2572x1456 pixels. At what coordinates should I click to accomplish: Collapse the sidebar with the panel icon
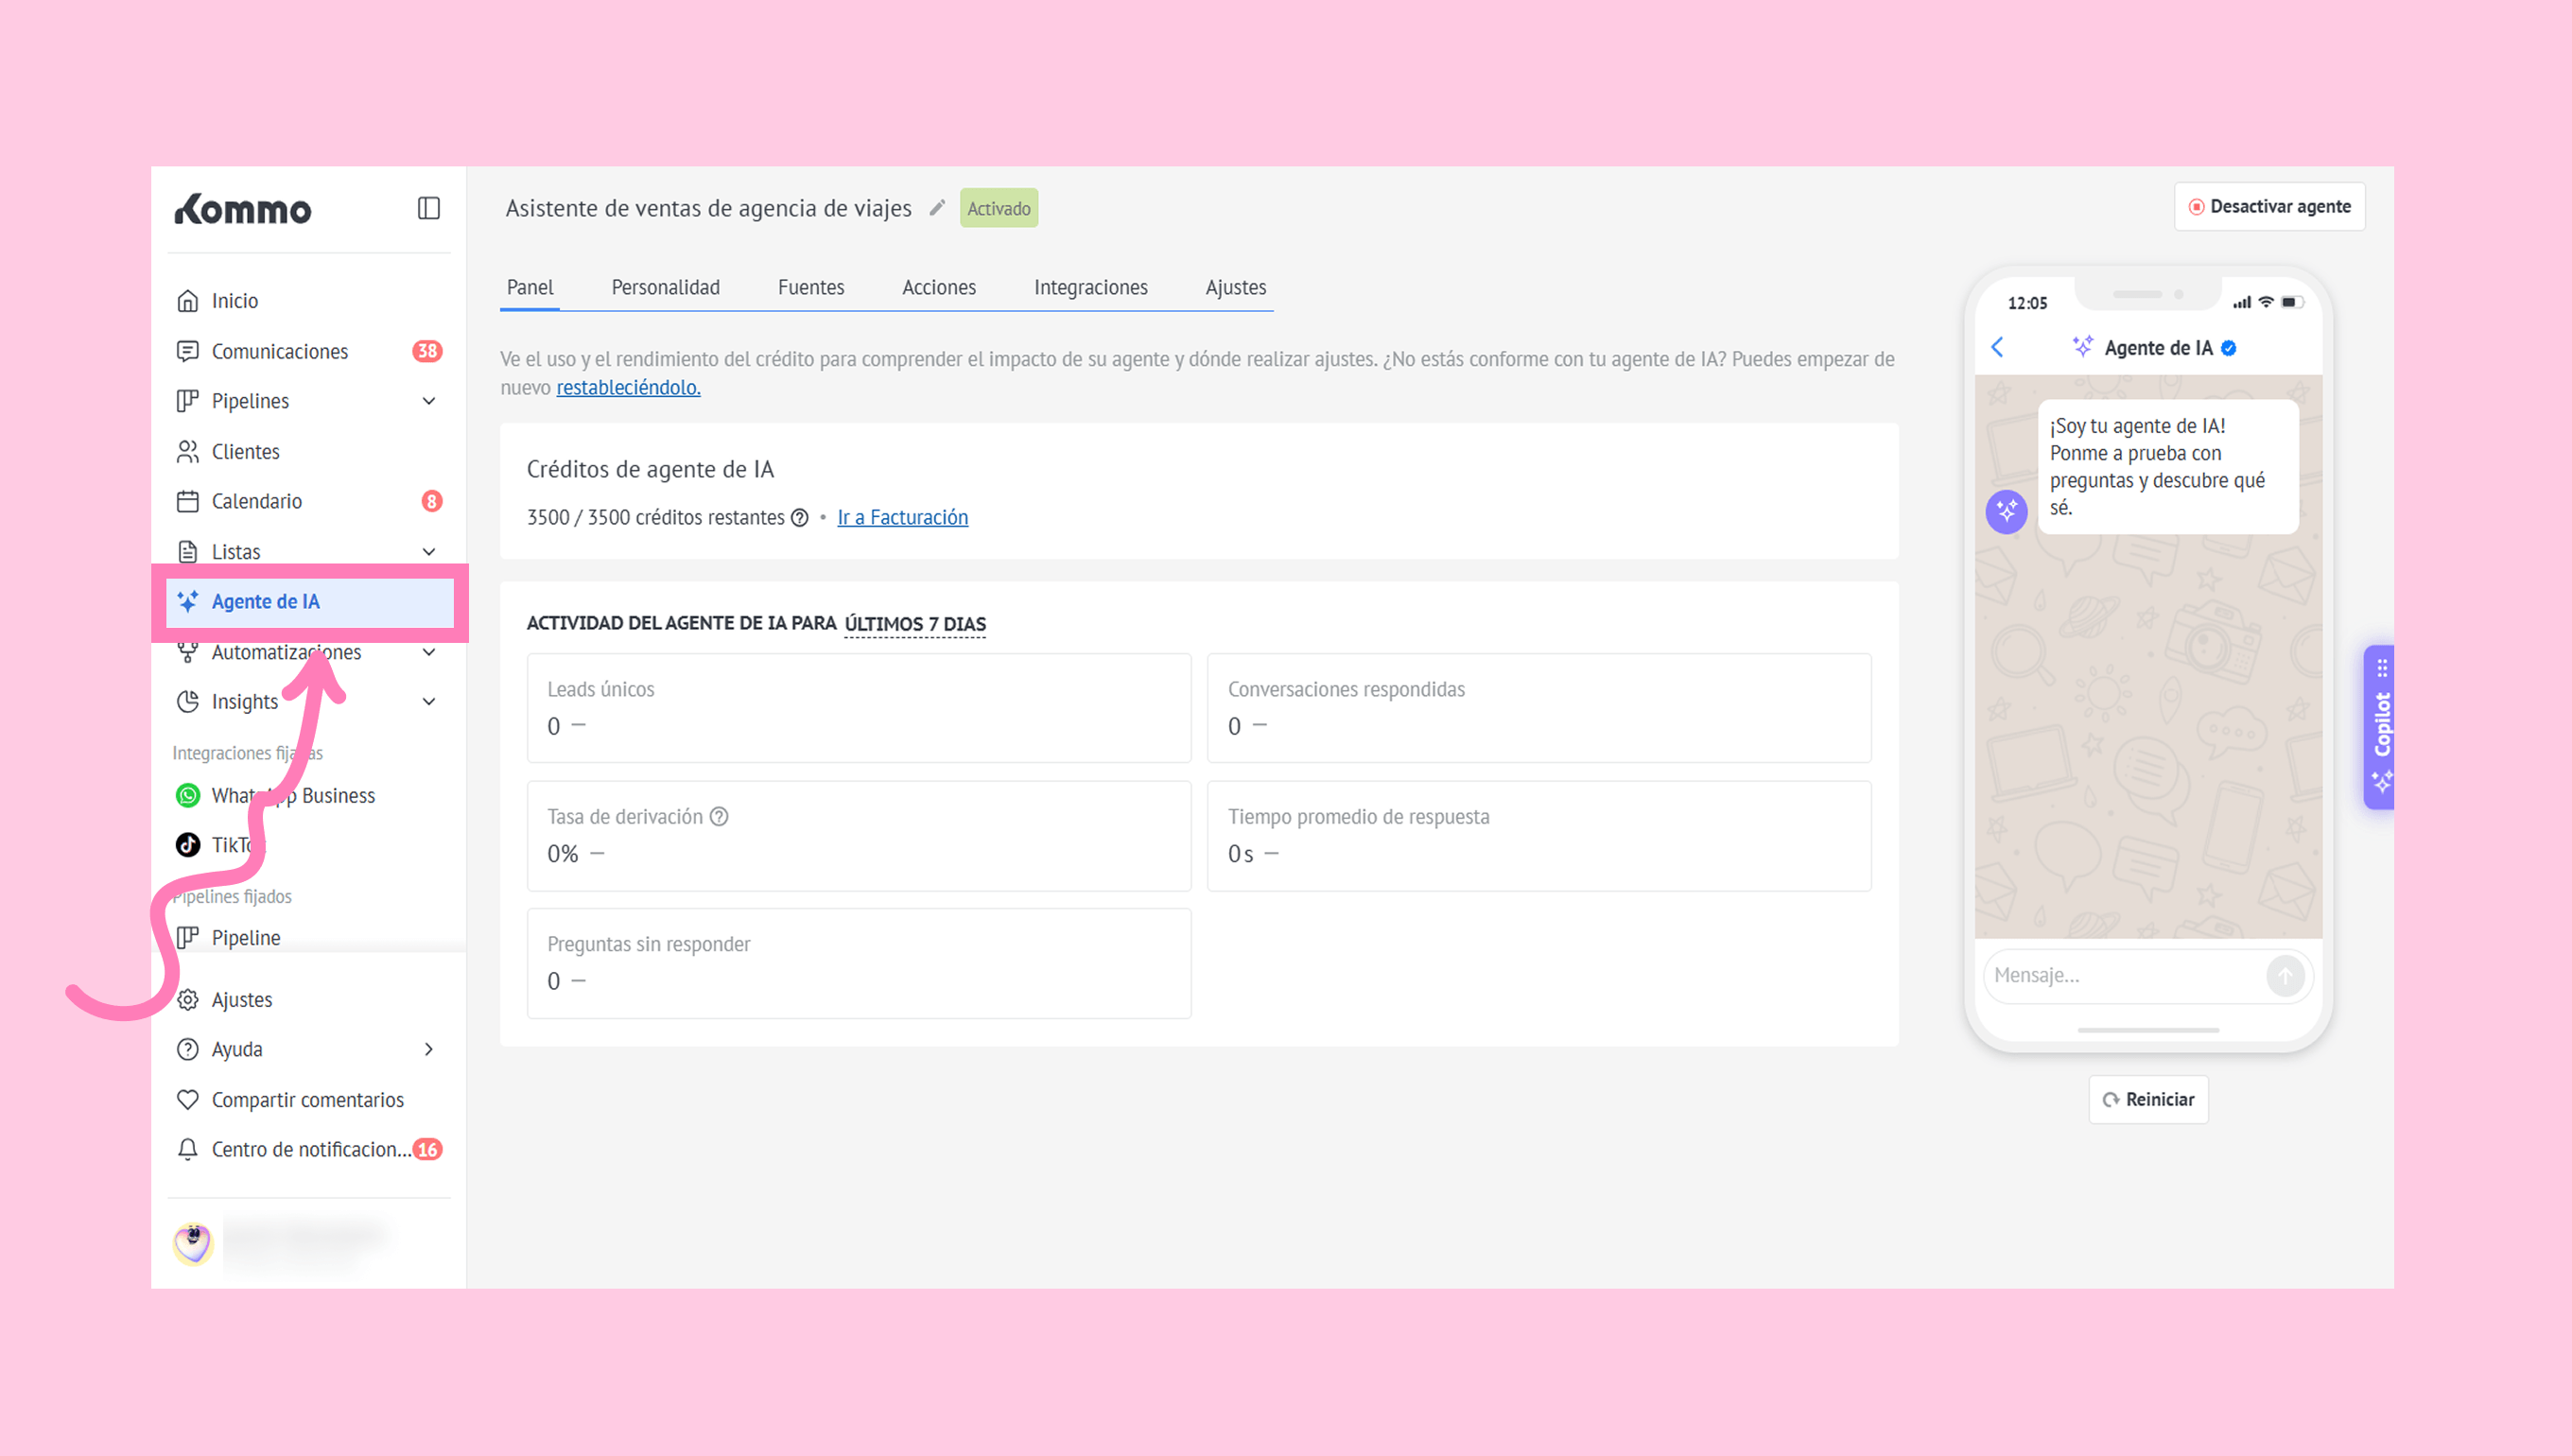click(428, 208)
